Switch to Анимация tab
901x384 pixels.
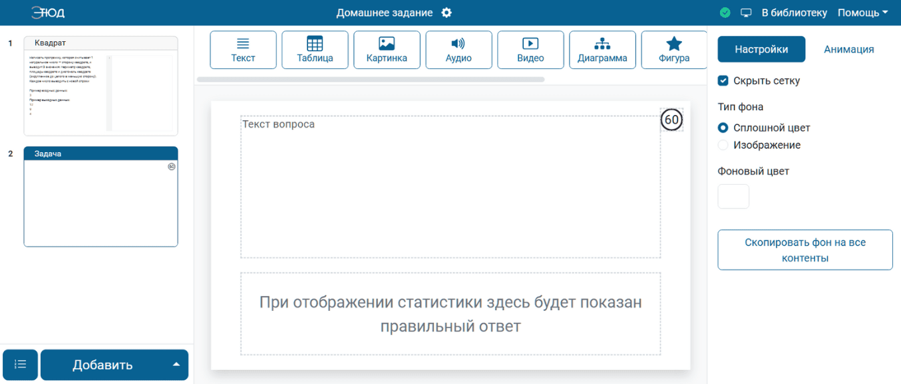pyautogui.click(x=848, y=49)
